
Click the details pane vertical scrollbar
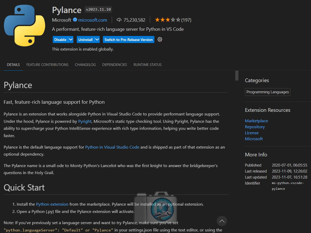click(237, 76)
